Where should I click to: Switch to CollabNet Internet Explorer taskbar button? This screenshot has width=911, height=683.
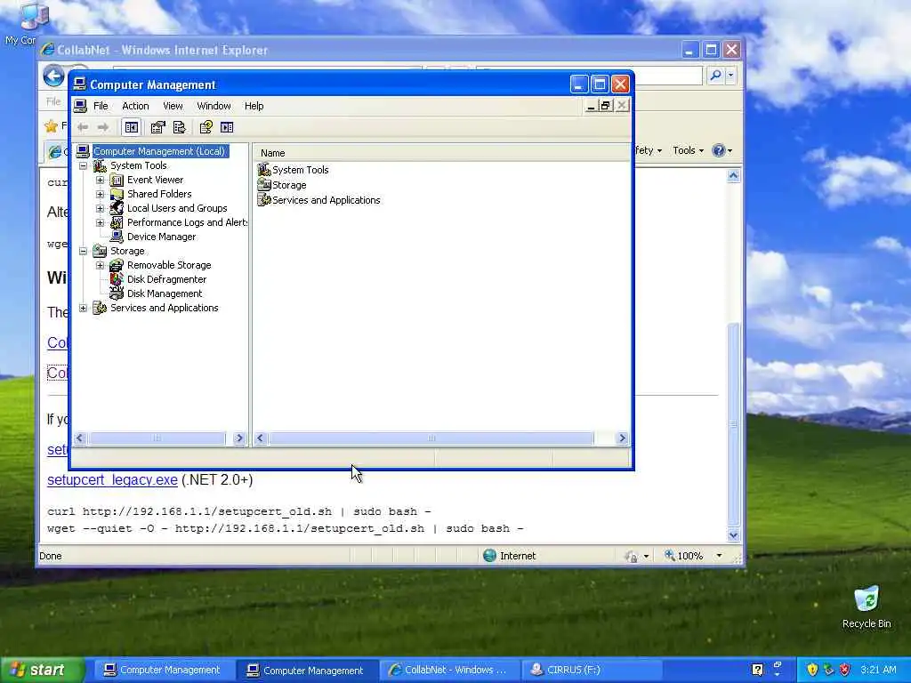click(449, 671)
